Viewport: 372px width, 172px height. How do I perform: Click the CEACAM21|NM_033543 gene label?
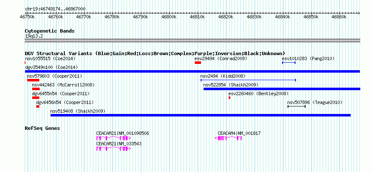point(119,144)
